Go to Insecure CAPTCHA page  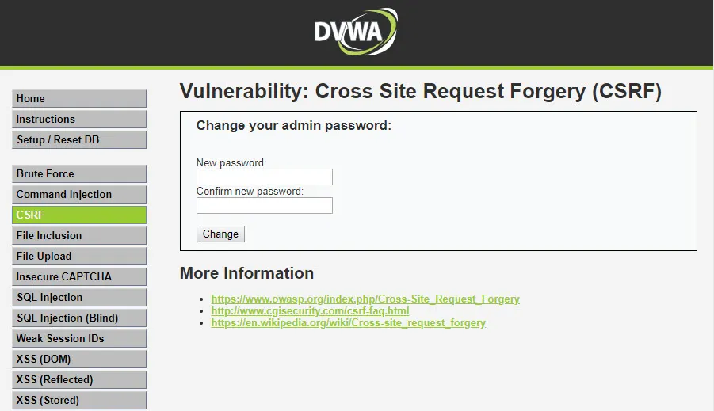pos(79,277)
